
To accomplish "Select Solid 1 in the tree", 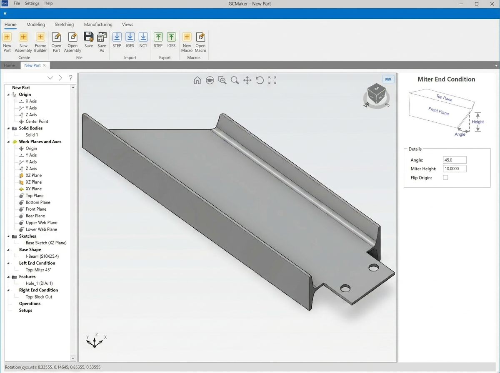I will 32,135.
